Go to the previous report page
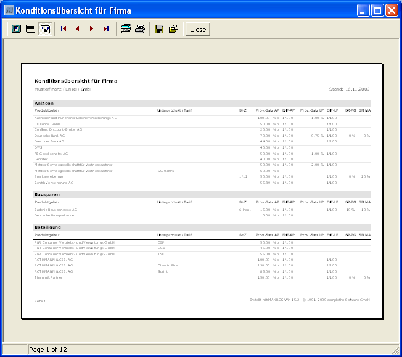The height and width of the screenshot is (357, 402). (x=78, y=29)
